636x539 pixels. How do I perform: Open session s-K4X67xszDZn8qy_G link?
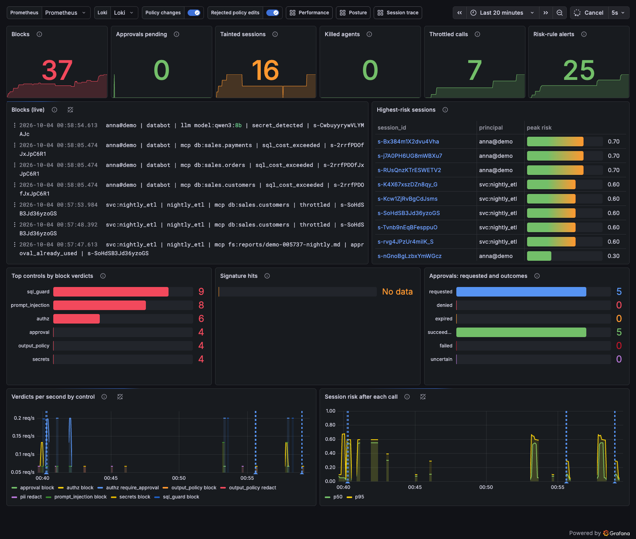point(407,184)
